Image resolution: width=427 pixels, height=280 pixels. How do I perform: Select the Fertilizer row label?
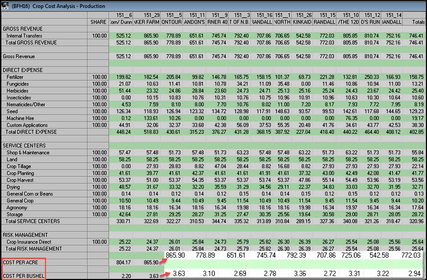click(x=16, y=77)
